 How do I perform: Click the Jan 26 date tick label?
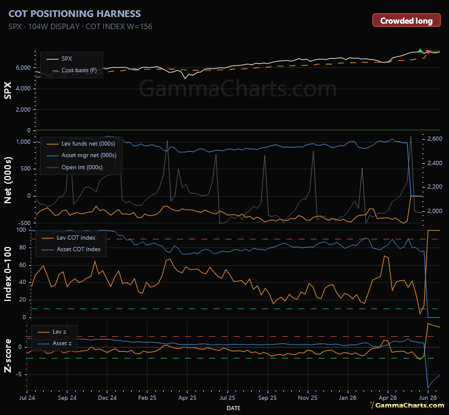coord(348,398)
